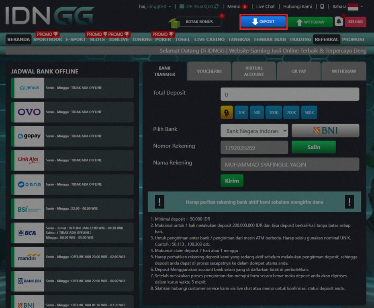
Task: Select the 500K quick amount
Action: click(x=309, y=112)
